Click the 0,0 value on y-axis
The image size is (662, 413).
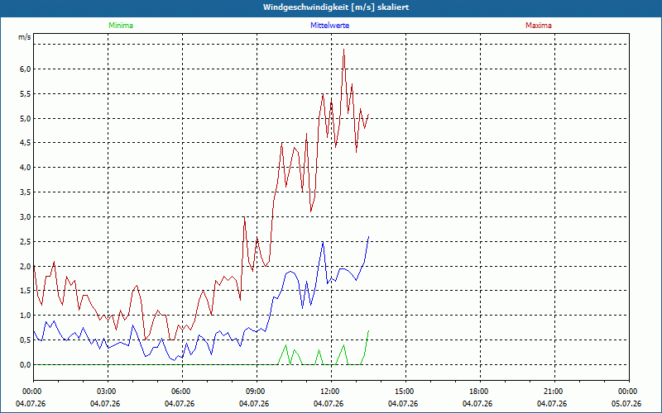26,365
